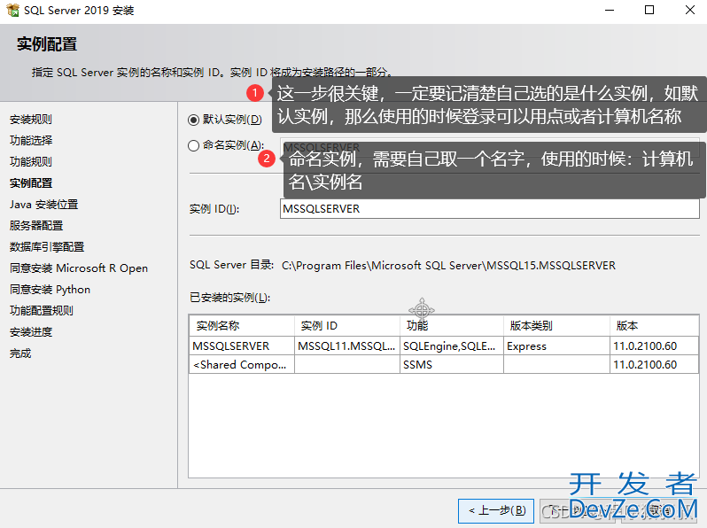The height and width of the screenshot is (528, 707).
Task: Click the 实例 ID input field
Action: pyautogui.click(x=489, y=209)
